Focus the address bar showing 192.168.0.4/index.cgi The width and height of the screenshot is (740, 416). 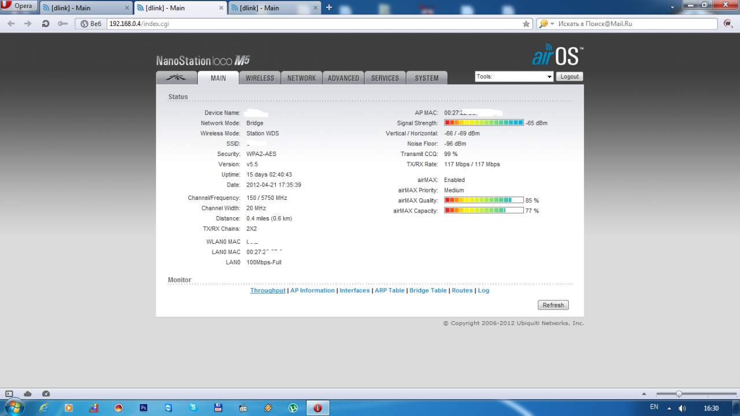pos(314,24)
